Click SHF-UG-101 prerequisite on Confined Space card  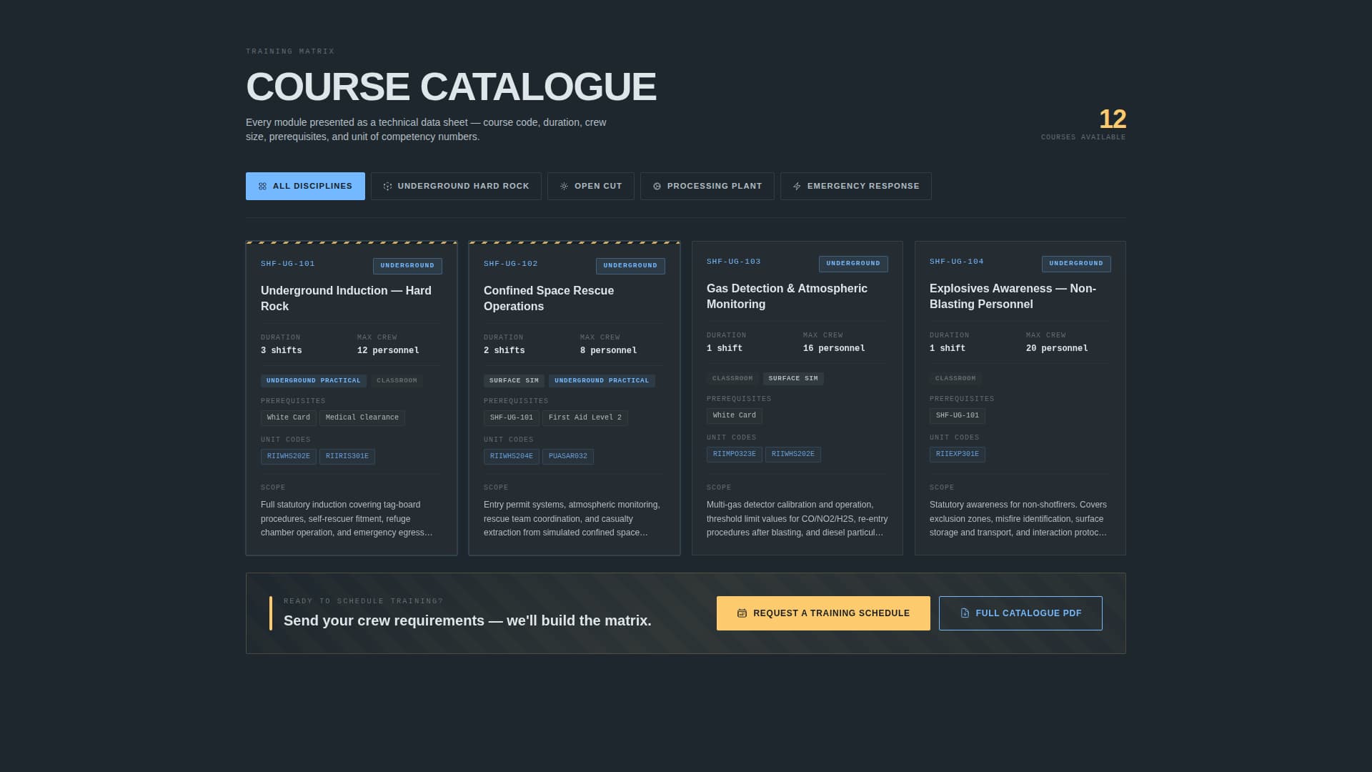point(512,418)
